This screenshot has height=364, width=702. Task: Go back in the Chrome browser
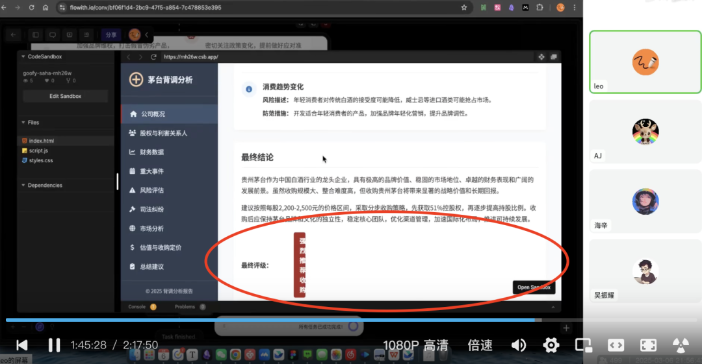[4, 8]
